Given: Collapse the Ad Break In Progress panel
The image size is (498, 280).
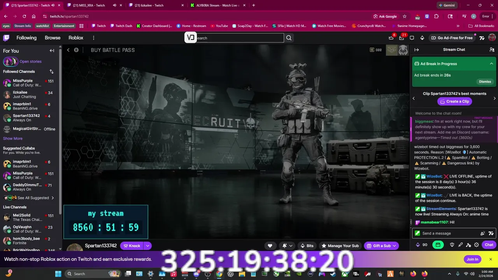Looking at the screenshot, I should click(491, 64).
